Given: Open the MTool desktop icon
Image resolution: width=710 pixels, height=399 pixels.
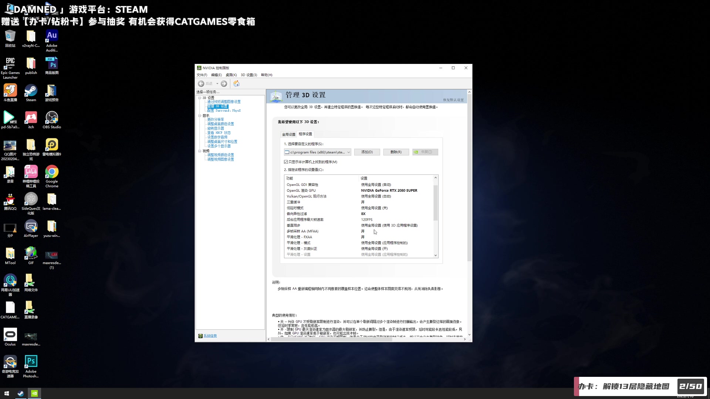Looking at the screenshot, I should tap(10, 256).
